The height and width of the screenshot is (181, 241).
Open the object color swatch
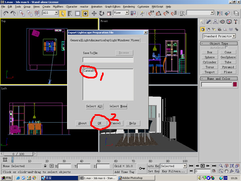235,84
